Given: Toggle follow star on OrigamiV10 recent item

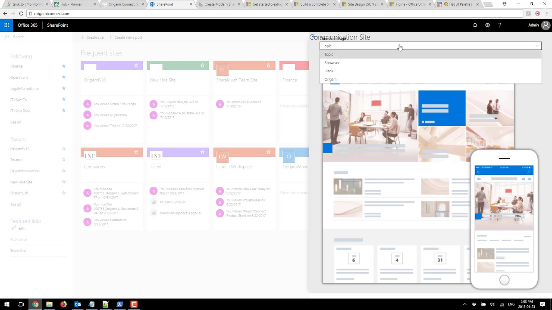Looking at the screenshot, I should (64, 149).
